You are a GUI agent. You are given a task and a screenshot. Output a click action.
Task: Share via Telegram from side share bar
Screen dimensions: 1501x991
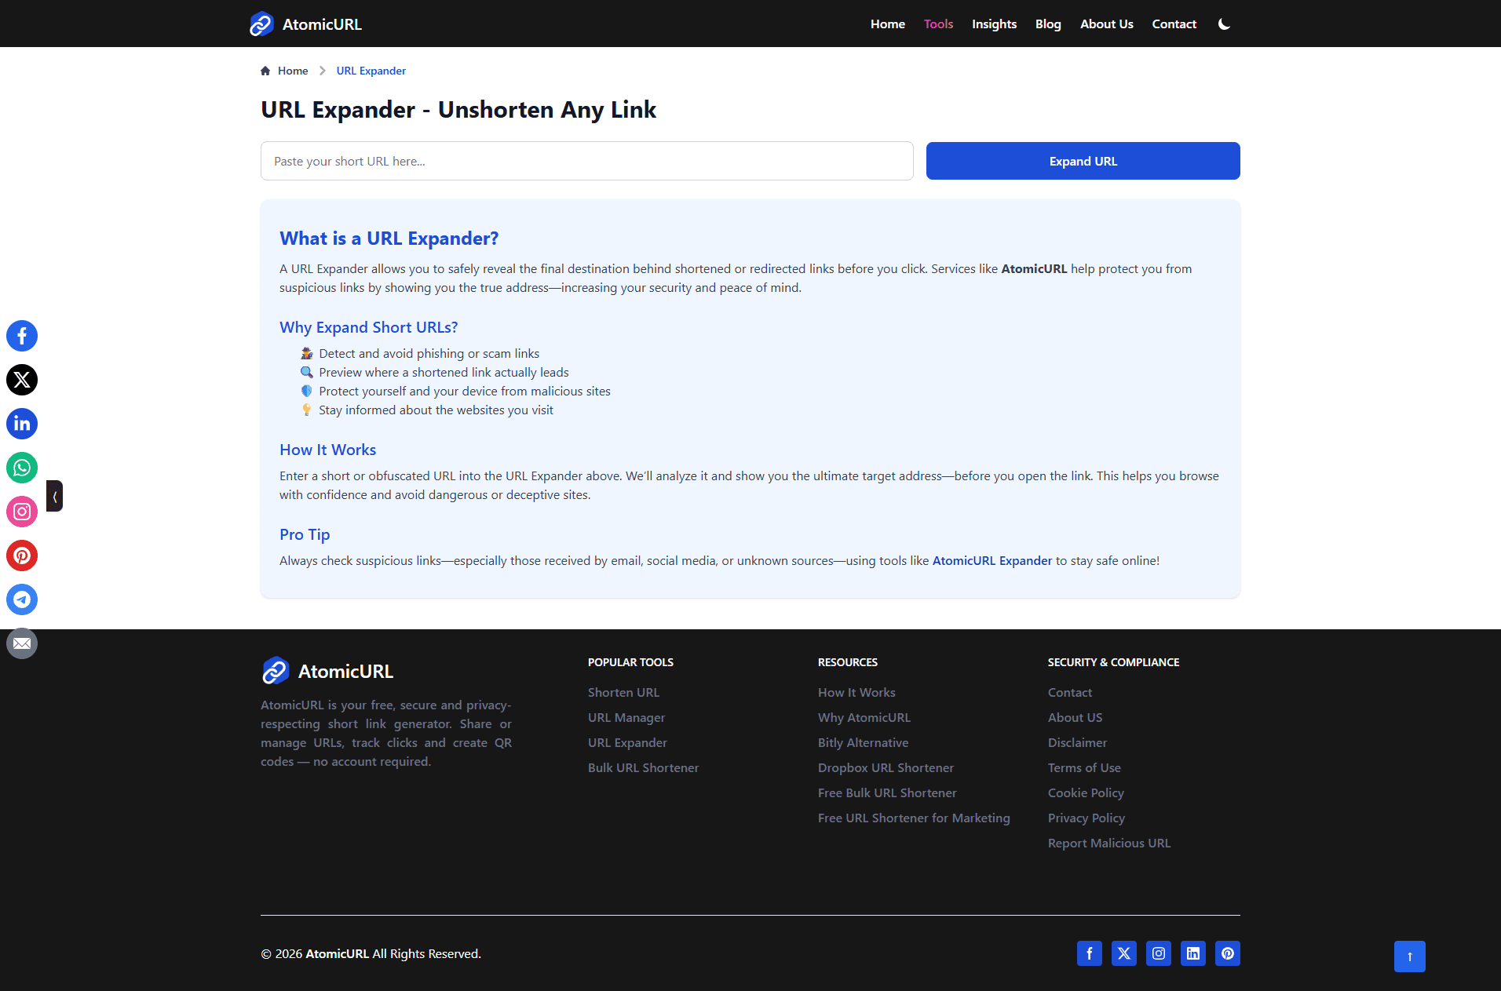22,599
